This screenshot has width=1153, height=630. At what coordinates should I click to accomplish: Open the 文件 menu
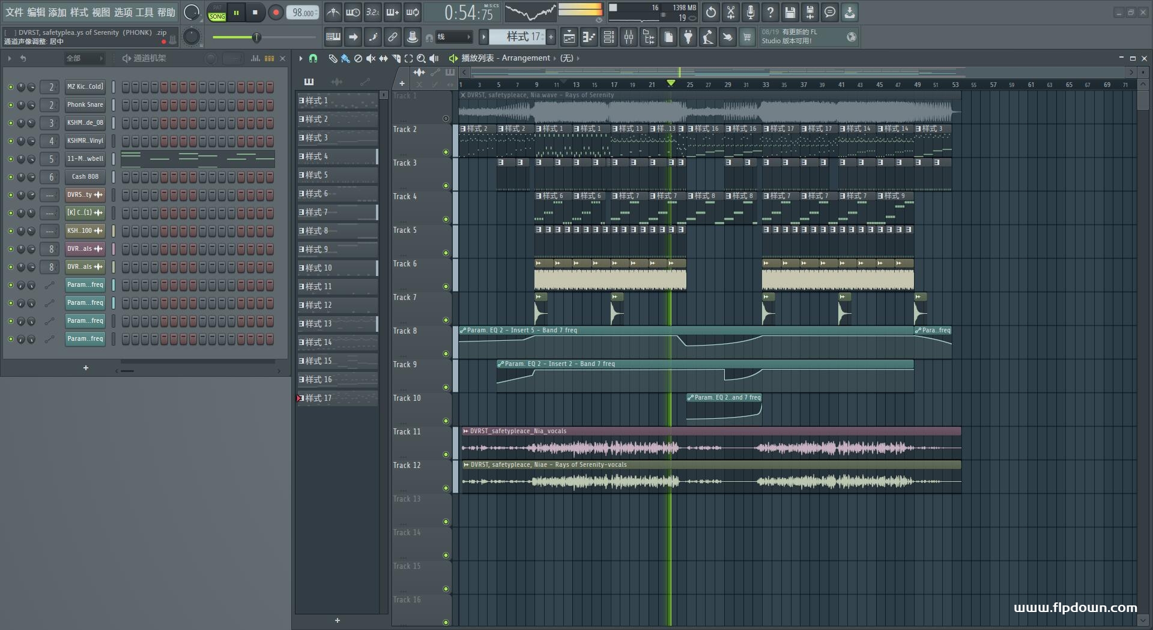(x=14, y=12)
